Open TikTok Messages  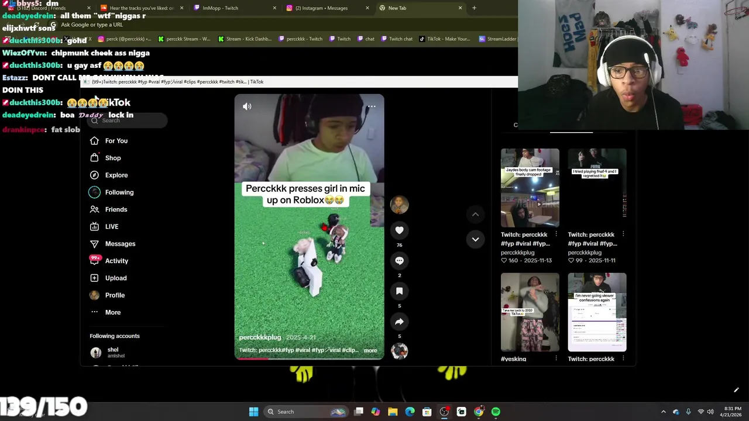click(112, 244)
